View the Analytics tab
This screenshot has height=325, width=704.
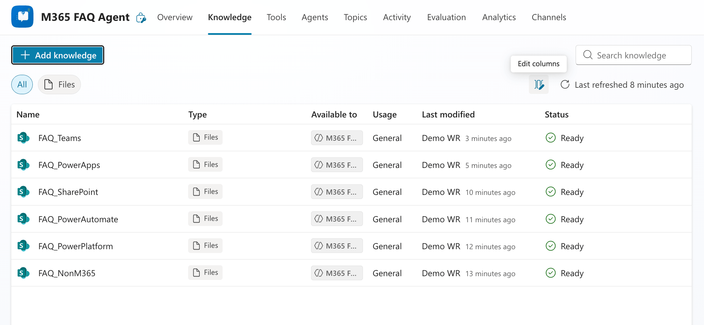coord(499,17)
